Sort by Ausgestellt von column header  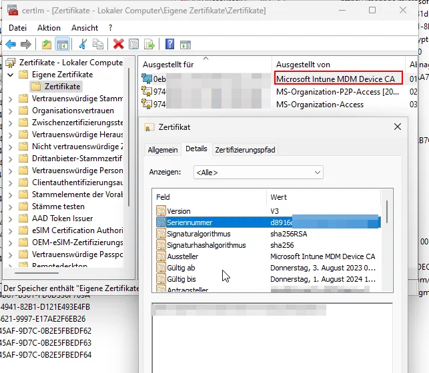[338, 65]
